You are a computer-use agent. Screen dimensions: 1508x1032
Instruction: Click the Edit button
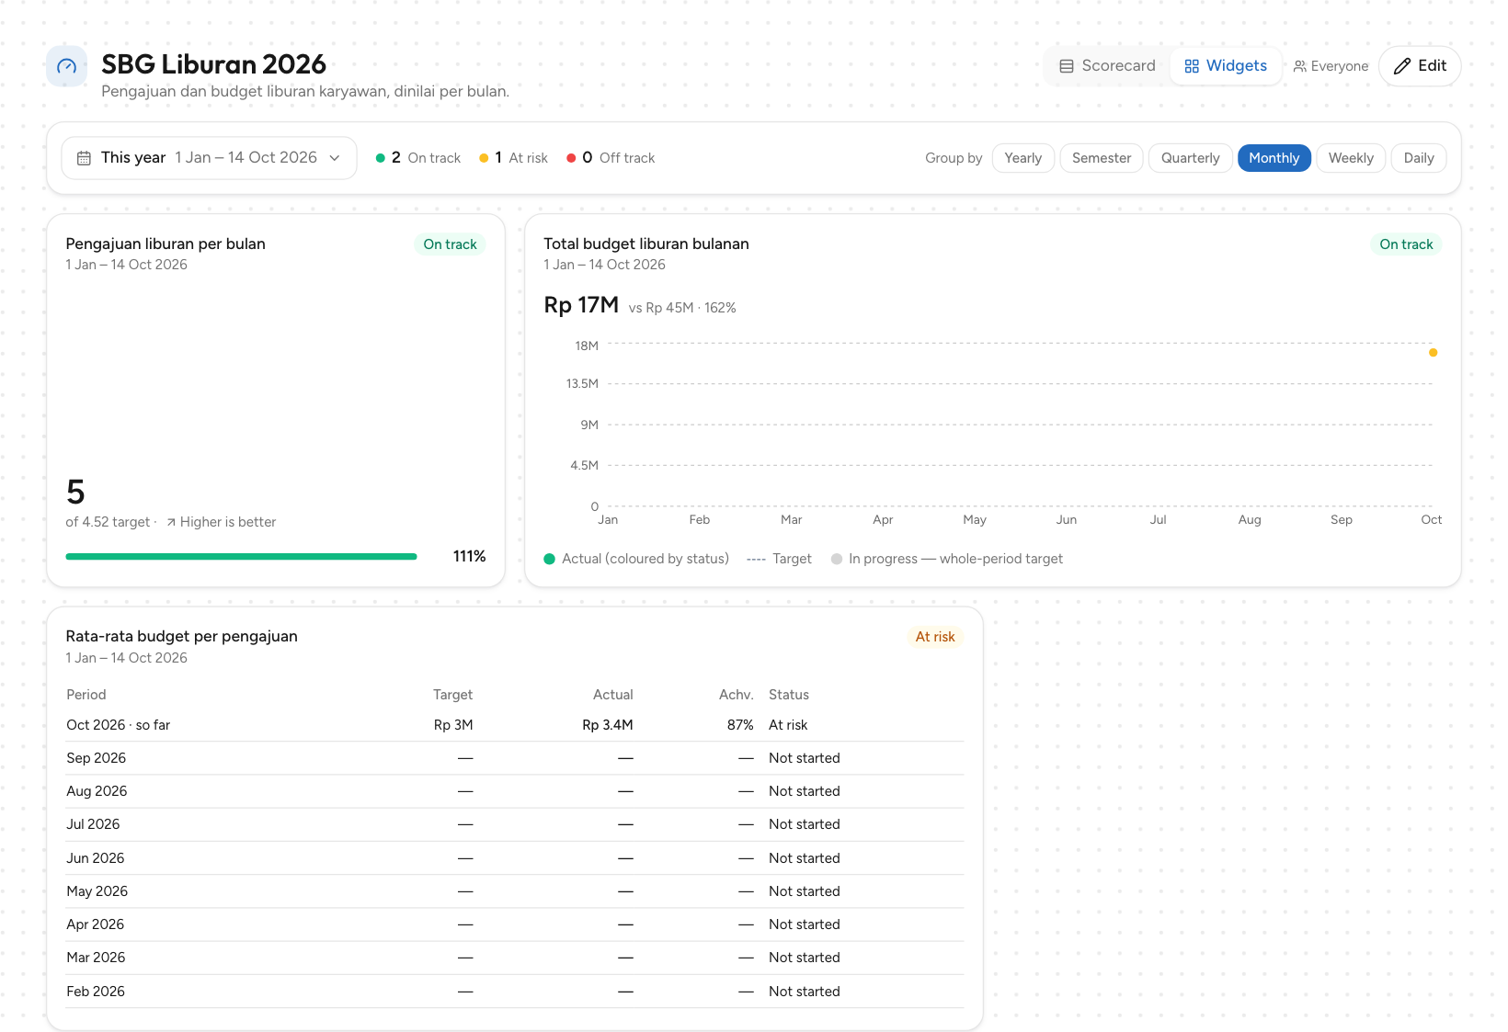pos(1420,66)
